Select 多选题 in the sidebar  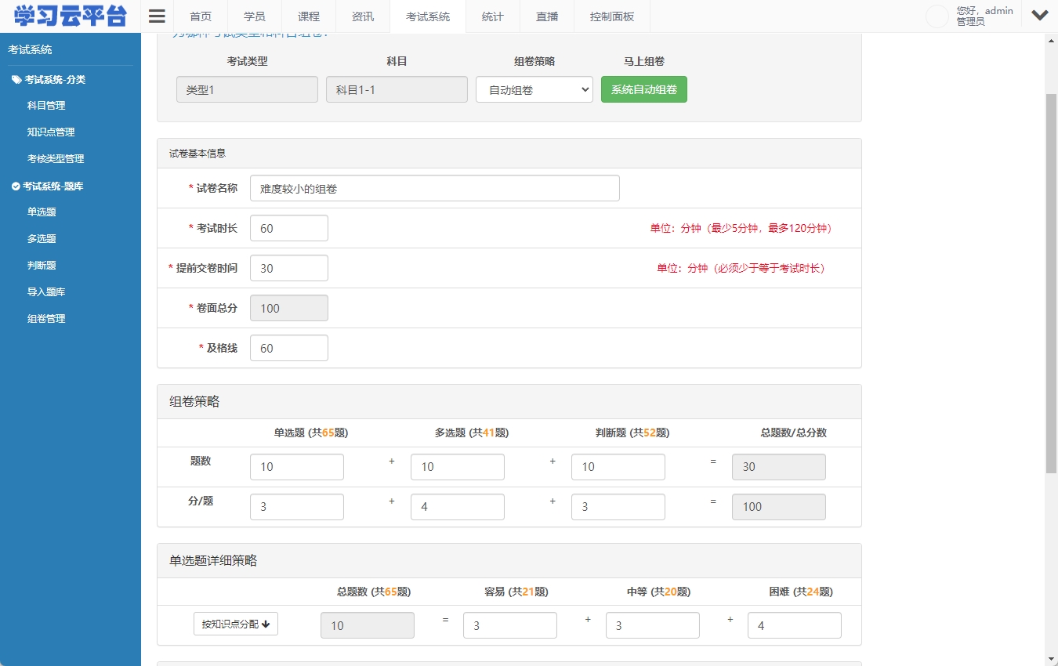pyautogui.click(x=42, y=238)
